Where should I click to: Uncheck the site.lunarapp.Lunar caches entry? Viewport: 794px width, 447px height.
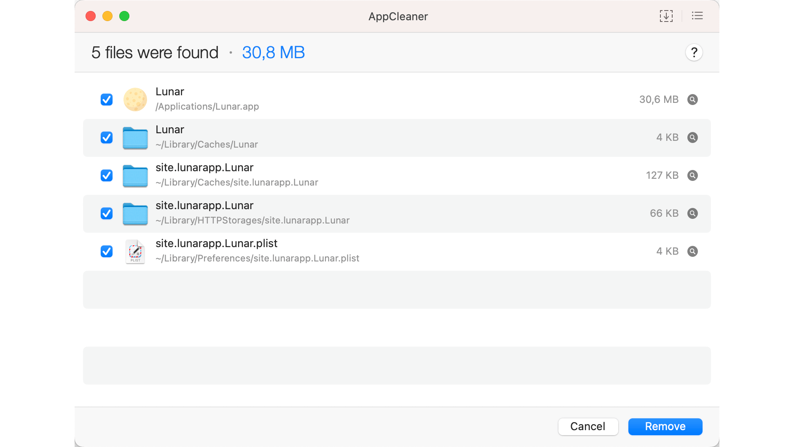[x=107, y=175]
